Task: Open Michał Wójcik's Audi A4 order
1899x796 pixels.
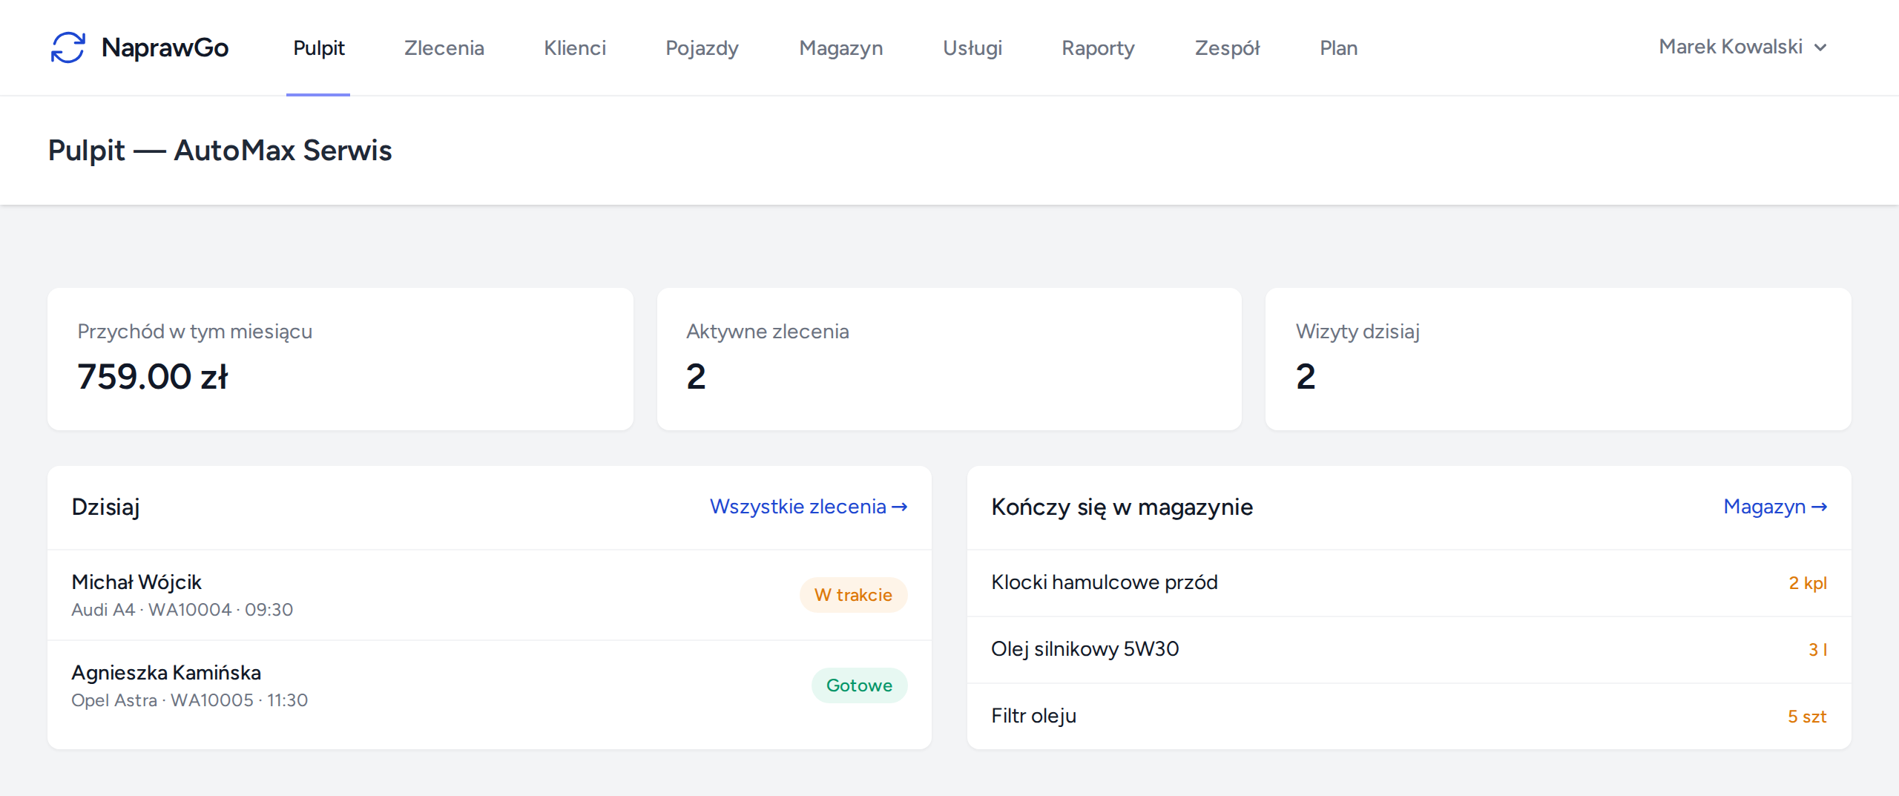Action: coord(490,595)
